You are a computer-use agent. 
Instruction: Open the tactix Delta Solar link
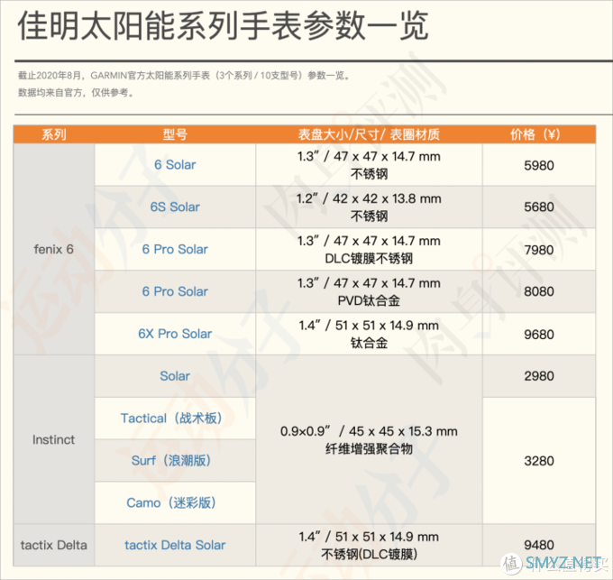[175, 545]
